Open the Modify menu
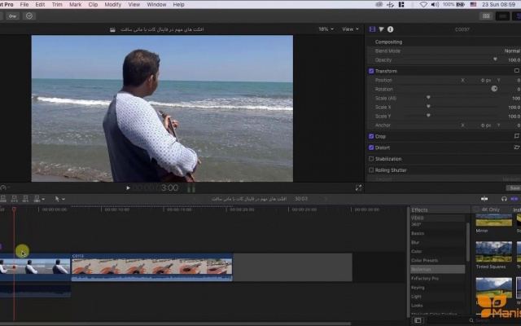Viewport: 521px width, 326px height. point(113,5)
